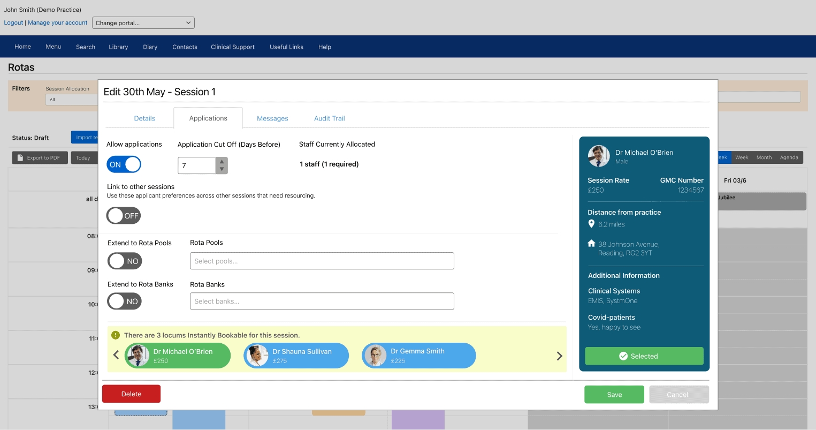
Task: Open the Change portal dropdown
Action: point(143,23)
